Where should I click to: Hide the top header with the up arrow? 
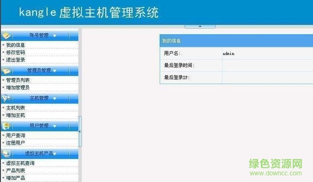[x=200, y=26]
